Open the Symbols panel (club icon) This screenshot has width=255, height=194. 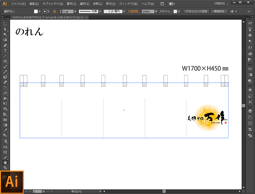tap(250, 35)
